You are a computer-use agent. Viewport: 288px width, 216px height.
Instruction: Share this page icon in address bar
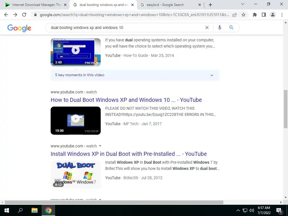click(235, 15)
